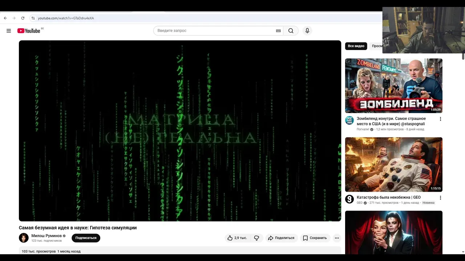The width and height of the screenshot is (465, 261).
Task: Open video Зомбиленд изнутри title link
Action: pyautogui.click(x=391, y=121)
